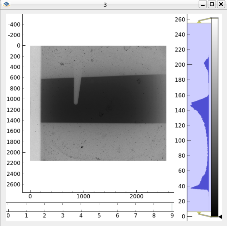The image size is (227, 226).
Task: Click the 260 label on the histogram axis
Action: [180, 19]
